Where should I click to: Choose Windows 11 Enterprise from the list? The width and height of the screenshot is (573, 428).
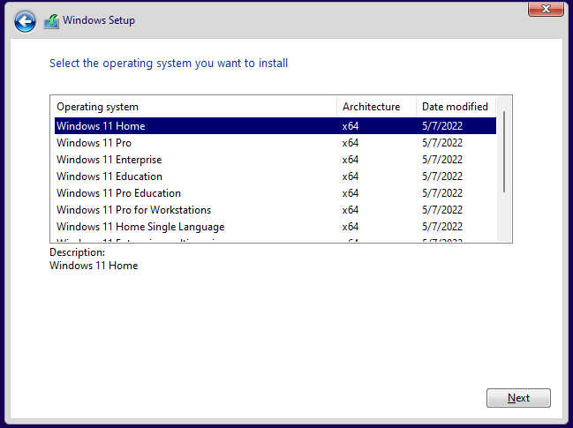pyautogui.click(x=109, y=160)
